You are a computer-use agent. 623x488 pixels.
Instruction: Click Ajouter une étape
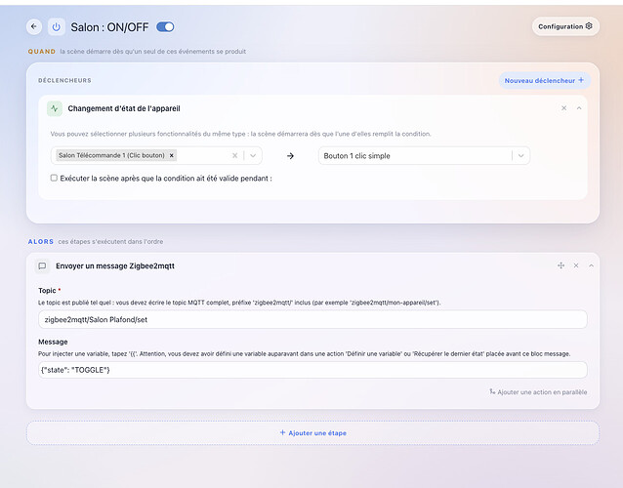[x=313, y=433]
